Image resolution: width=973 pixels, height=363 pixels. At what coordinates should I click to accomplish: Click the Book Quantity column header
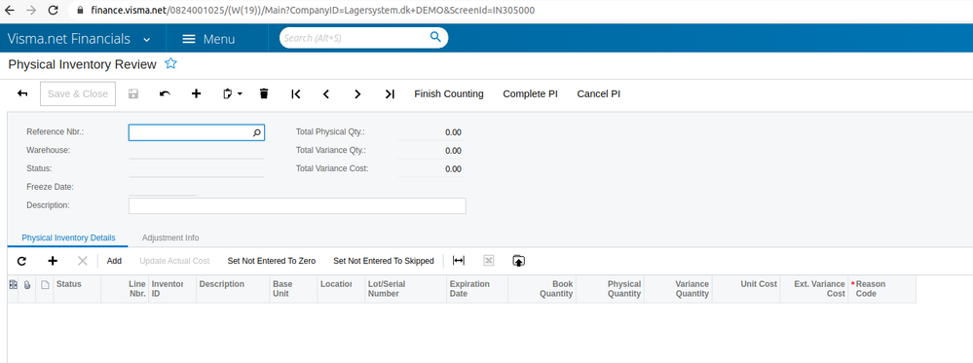(542, 289)
